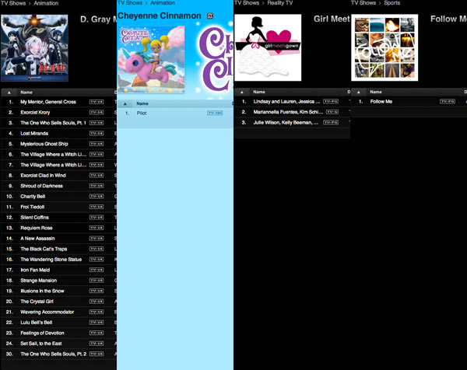Open the Cheyenne Cinnamon cover art
Screen dimensions: 467x370
[x=151, y=59]
